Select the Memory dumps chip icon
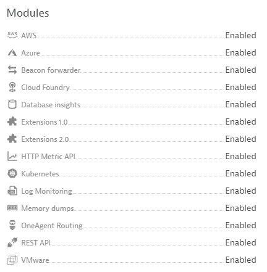 (x=12, y=208)
